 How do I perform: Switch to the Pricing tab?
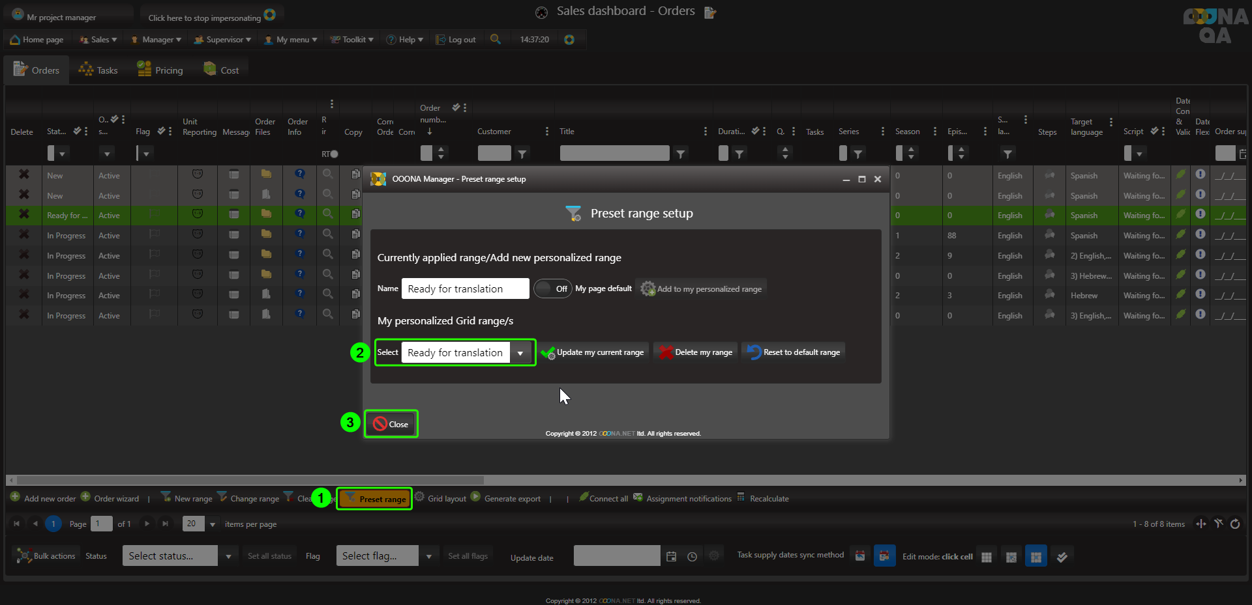(x=160, y=70)
